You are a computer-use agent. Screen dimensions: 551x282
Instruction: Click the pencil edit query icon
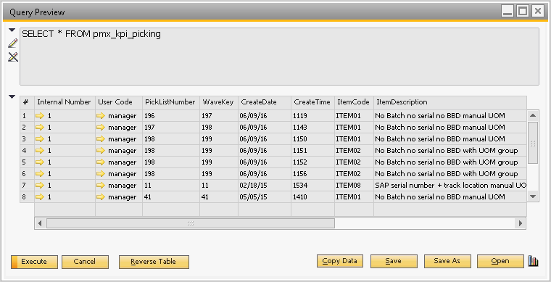click(12, 43)
